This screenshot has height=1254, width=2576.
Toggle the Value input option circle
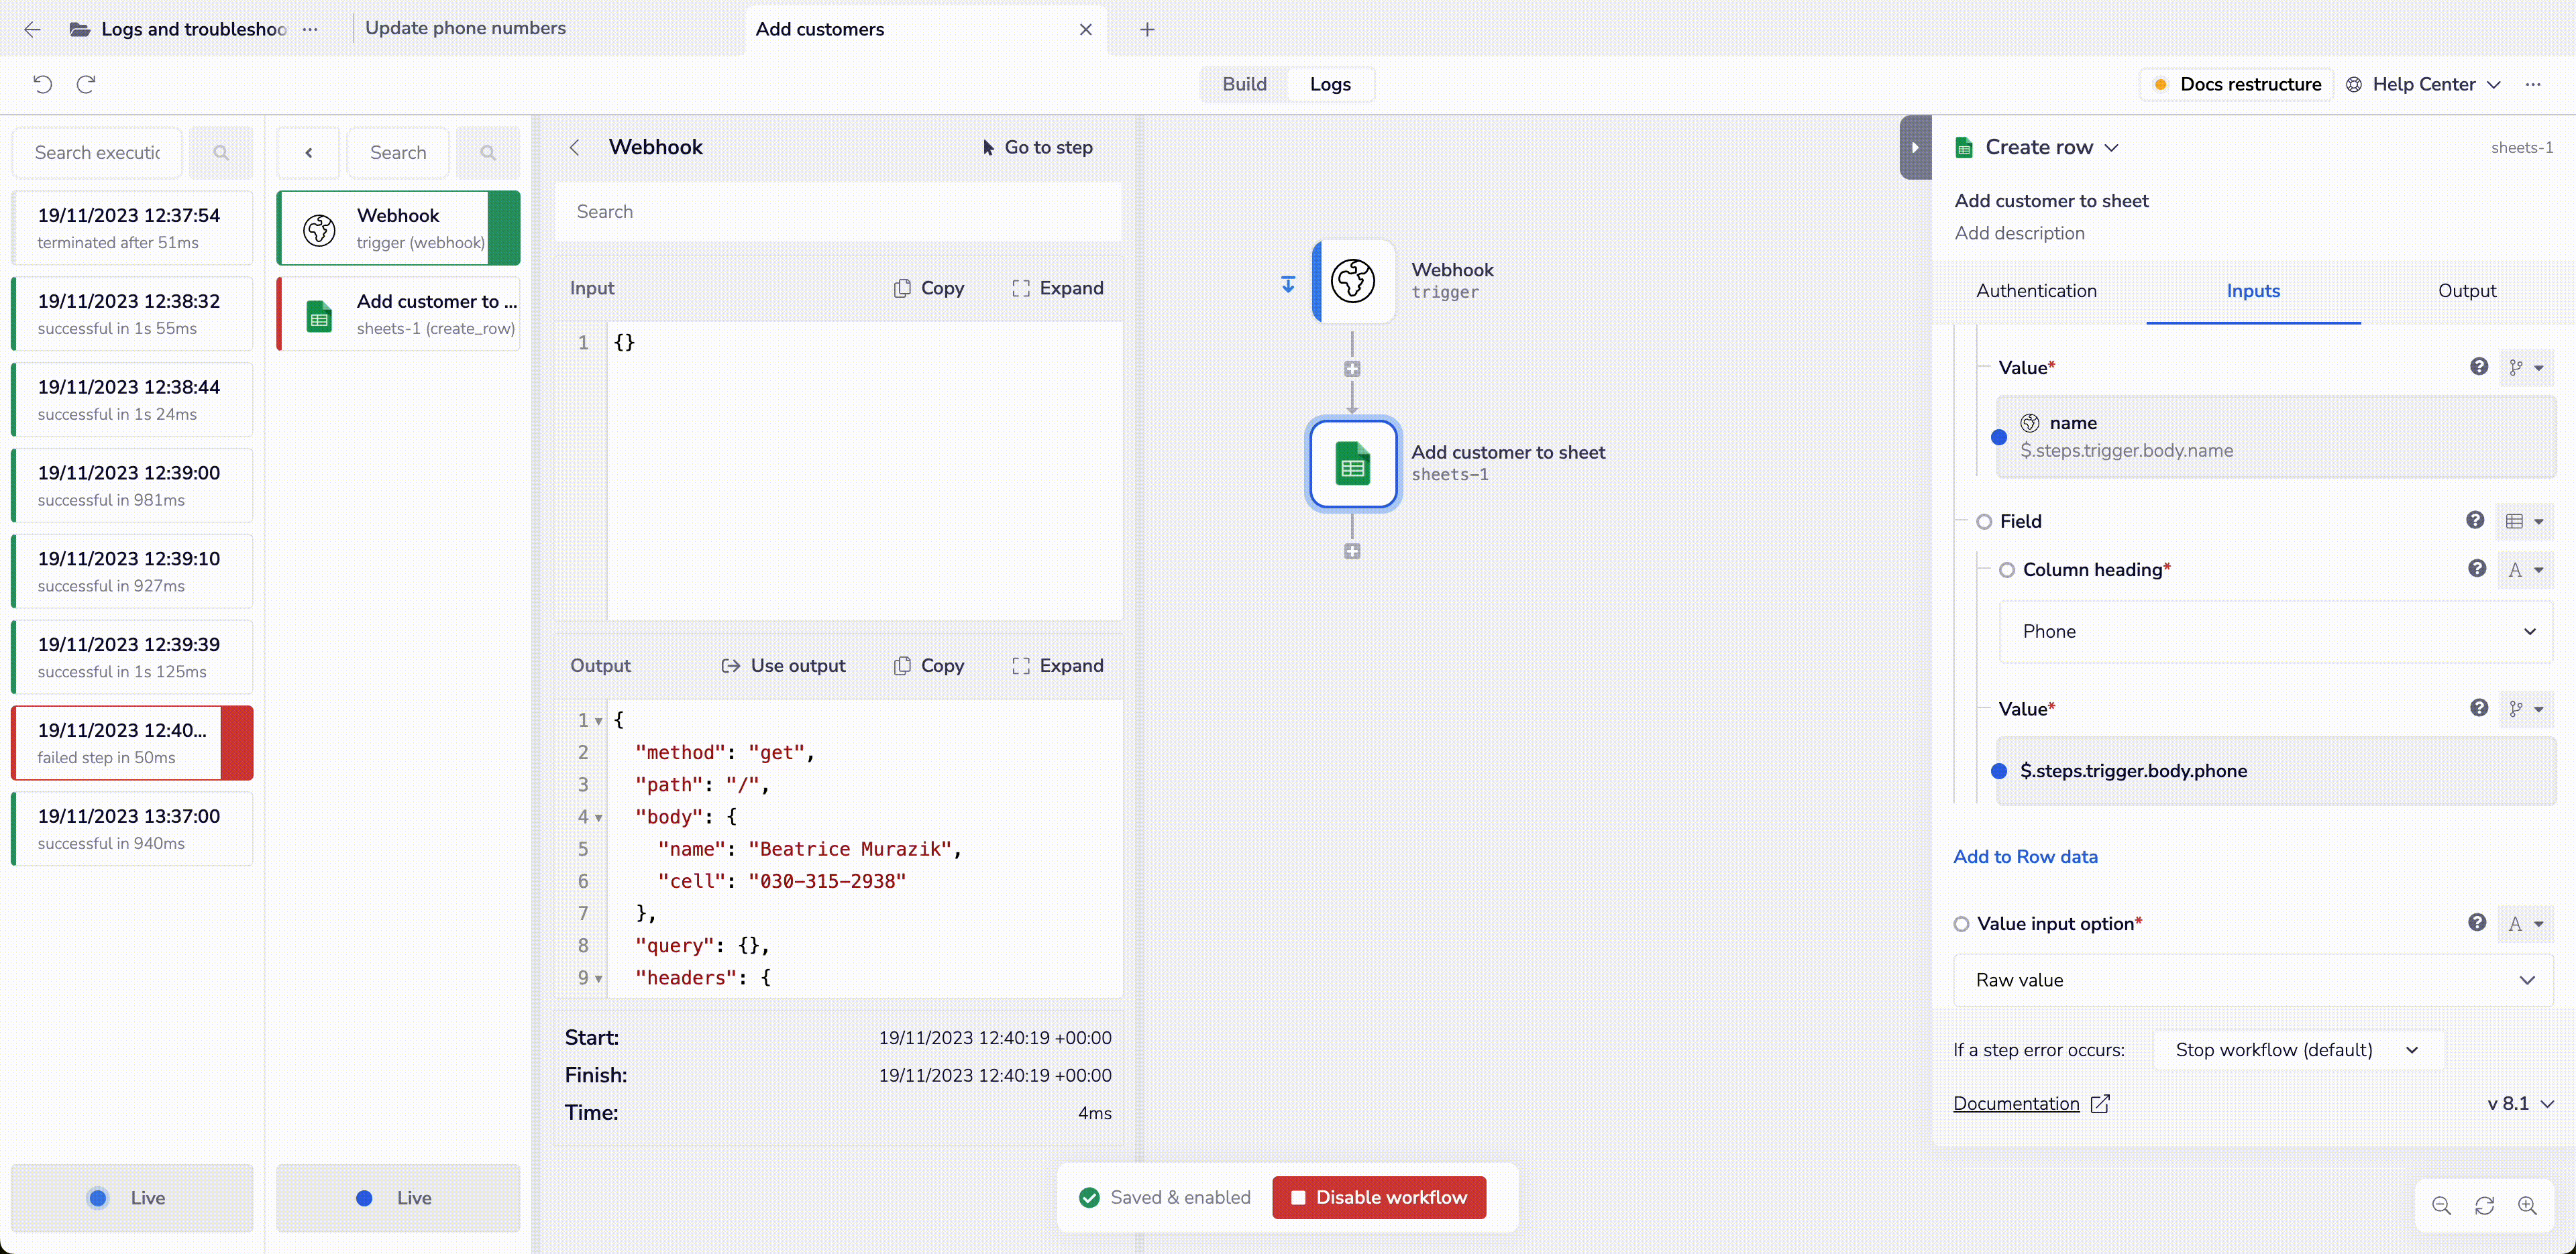[x=1961, y=924]
